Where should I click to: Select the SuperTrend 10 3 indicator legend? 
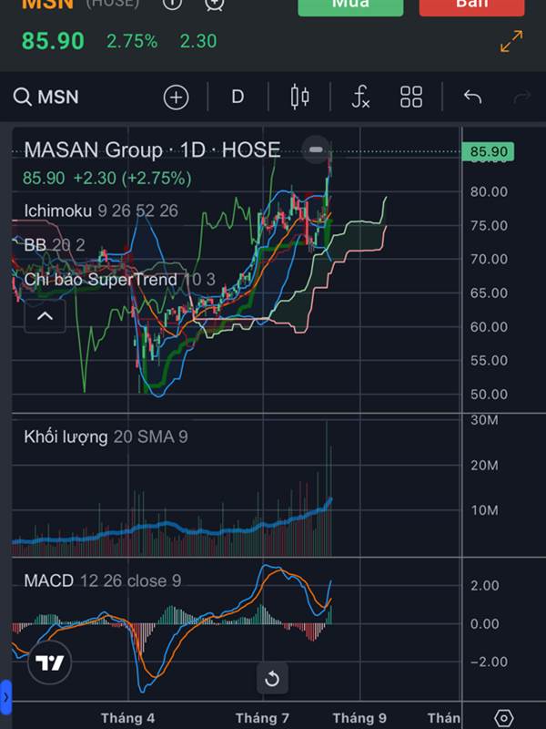pos(119,280)
